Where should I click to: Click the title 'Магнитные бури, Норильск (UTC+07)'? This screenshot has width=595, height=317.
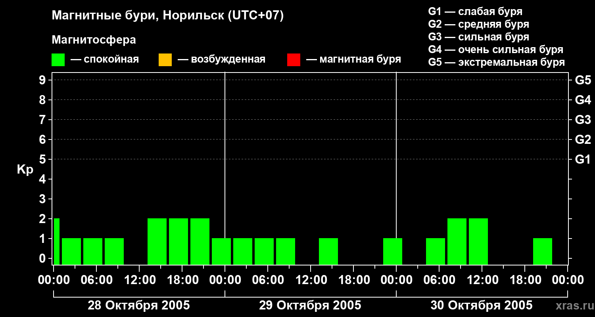pos(168,16)
